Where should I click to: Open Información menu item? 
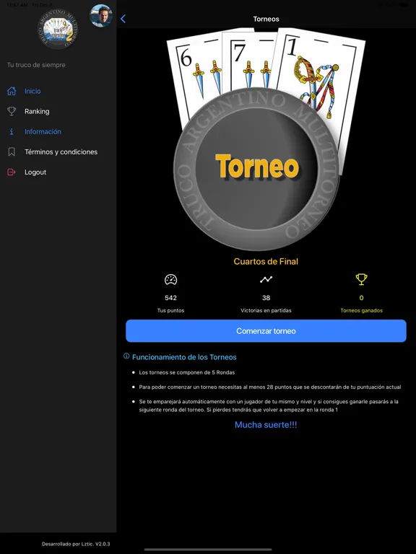[x=43, y=131]
